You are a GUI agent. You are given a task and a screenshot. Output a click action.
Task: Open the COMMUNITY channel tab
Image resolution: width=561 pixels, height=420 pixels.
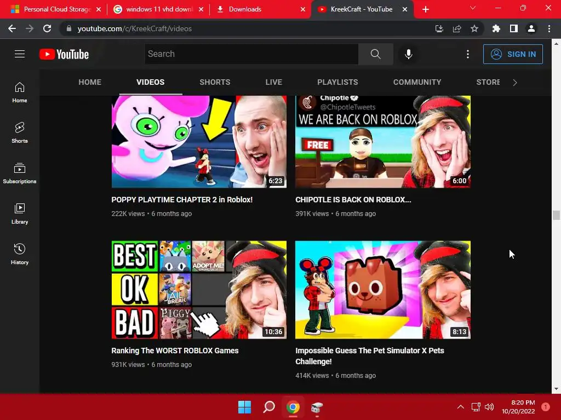point(417,82)
